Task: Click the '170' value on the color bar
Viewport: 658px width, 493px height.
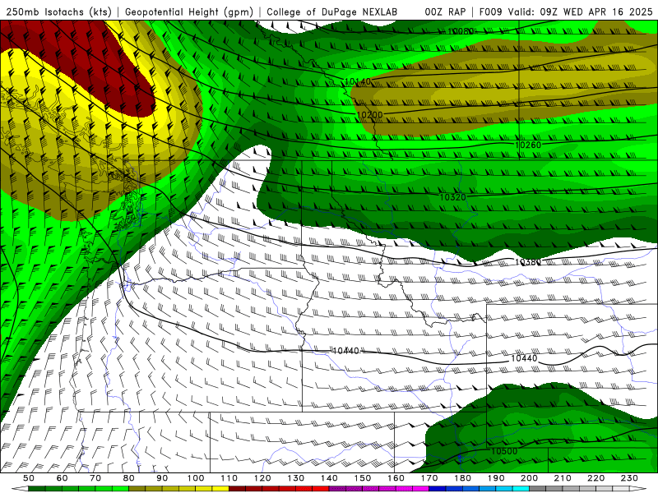Action: 429,478
